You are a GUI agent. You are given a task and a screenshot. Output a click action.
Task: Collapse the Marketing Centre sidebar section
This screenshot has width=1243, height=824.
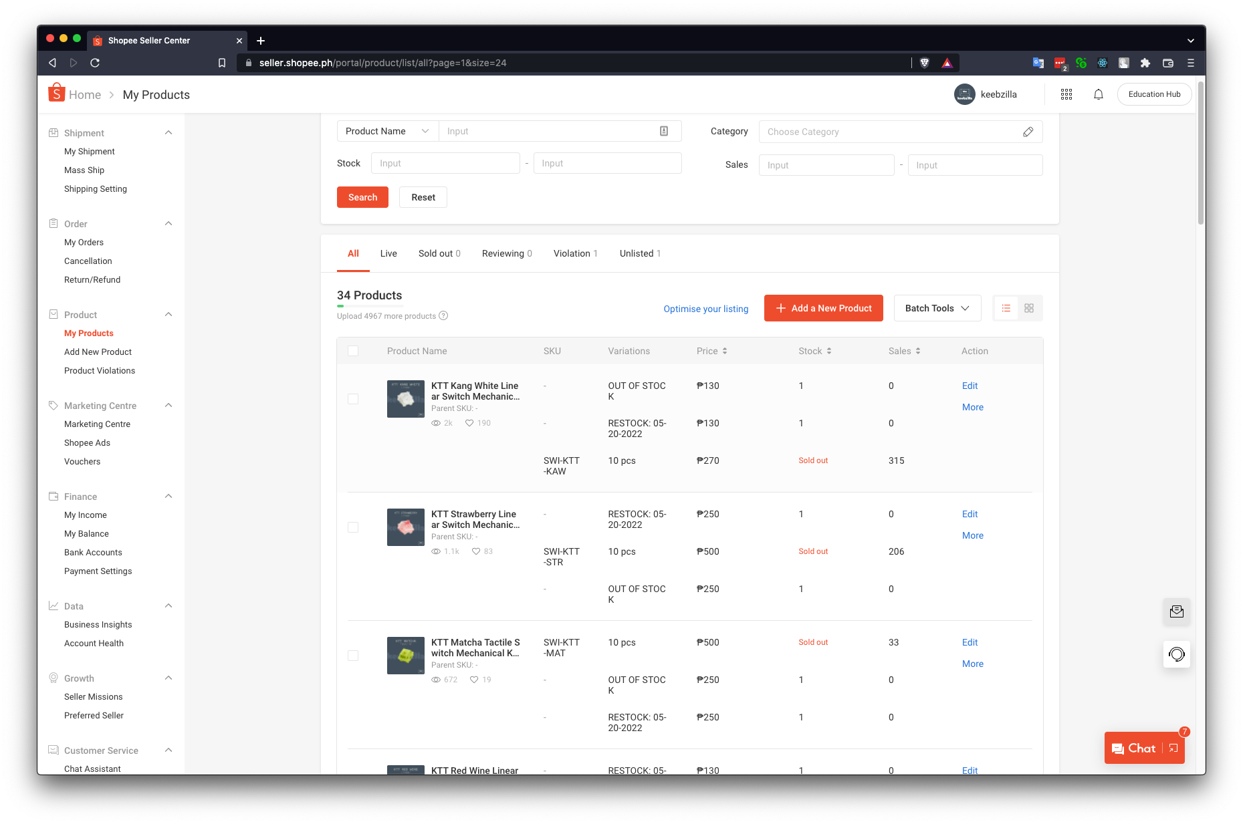coord(168,406)
